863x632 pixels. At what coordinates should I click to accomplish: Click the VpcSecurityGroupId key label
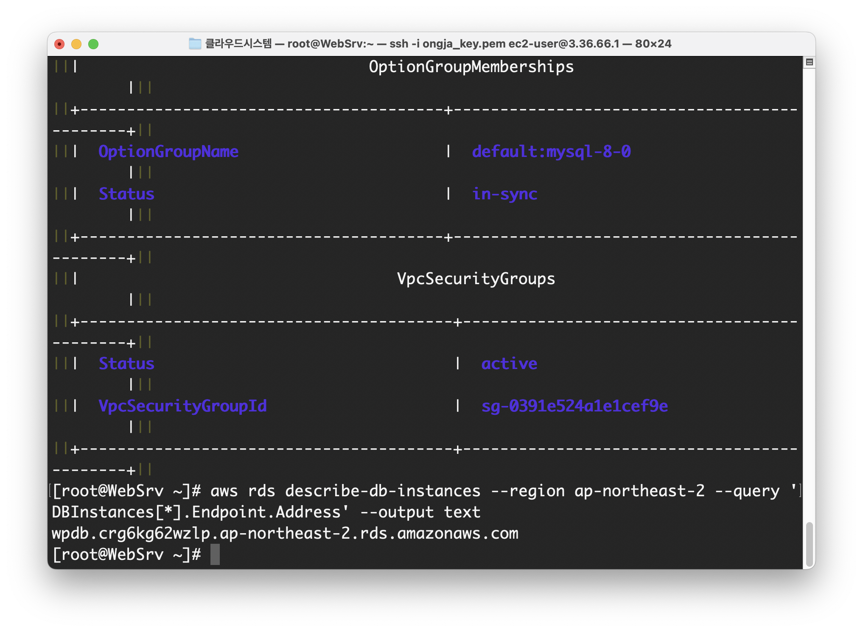coord(182,406)
